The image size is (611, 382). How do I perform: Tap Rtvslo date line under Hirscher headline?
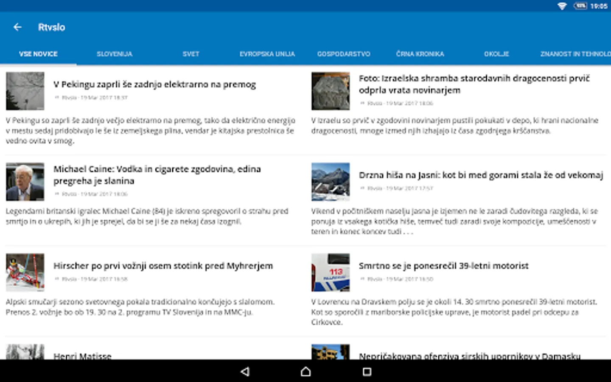91,279
